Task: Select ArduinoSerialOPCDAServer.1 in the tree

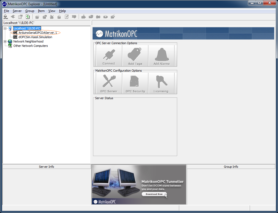Action: (x=38, y=33)
